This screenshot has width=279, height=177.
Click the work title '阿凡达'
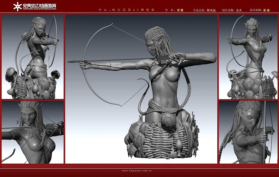click(x=211, y=10)
